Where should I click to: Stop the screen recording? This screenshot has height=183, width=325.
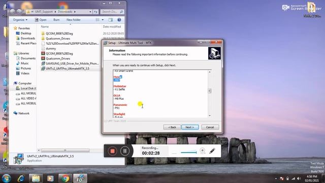coord(112,151)
